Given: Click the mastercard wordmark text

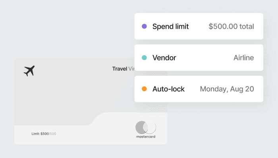Looking at the screenshot, I should click(145, 137).
